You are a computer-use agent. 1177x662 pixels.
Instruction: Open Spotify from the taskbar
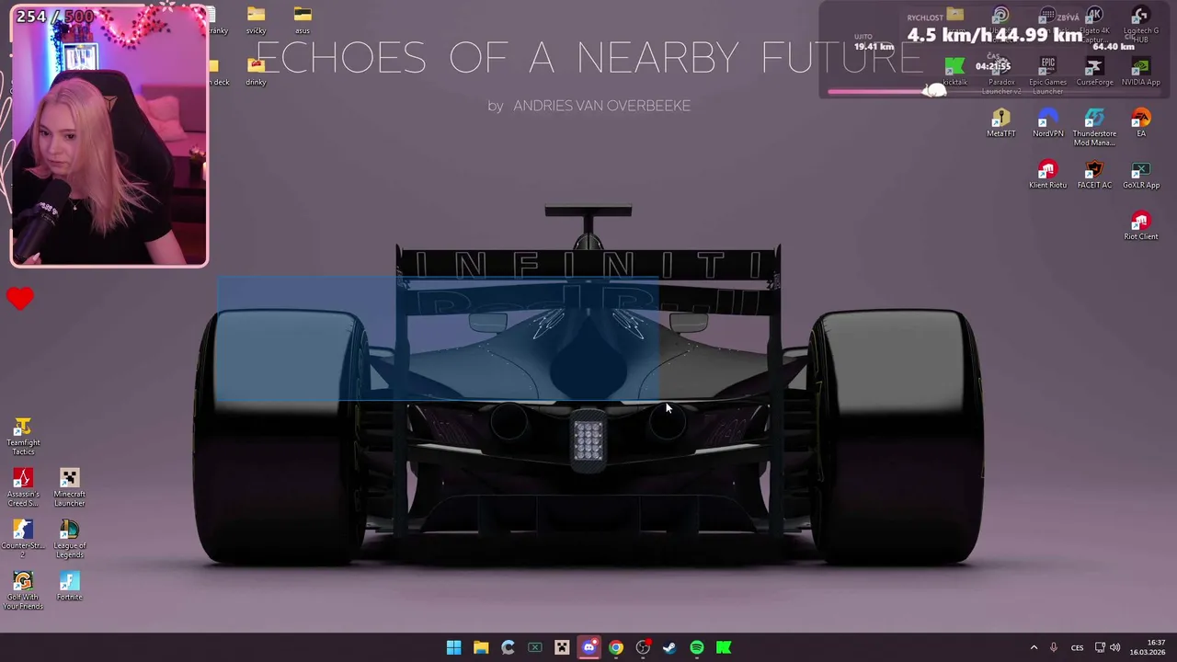click(x=697, y=647)
